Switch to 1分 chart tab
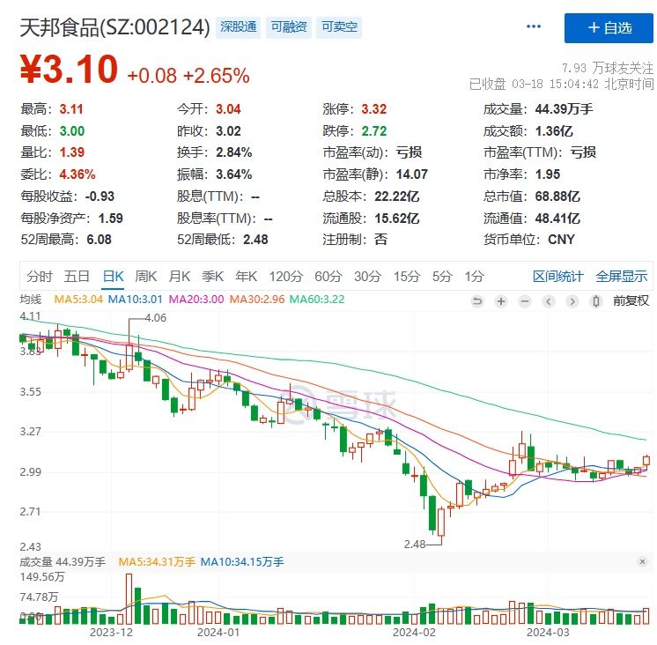Screen dimensions: 657x645 coord(474,277)
